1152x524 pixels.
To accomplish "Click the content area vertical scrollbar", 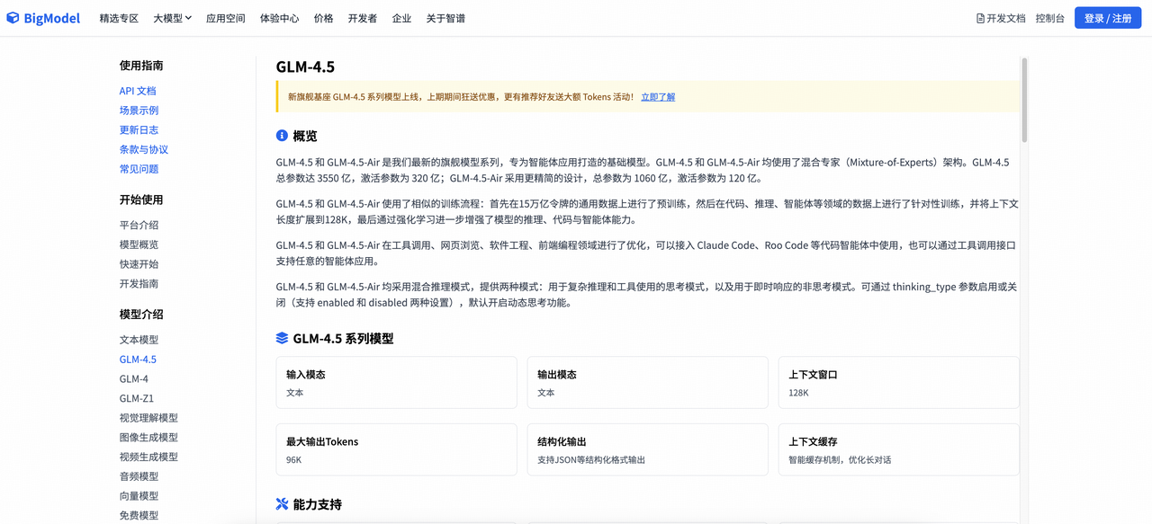I will [1024, 101].
